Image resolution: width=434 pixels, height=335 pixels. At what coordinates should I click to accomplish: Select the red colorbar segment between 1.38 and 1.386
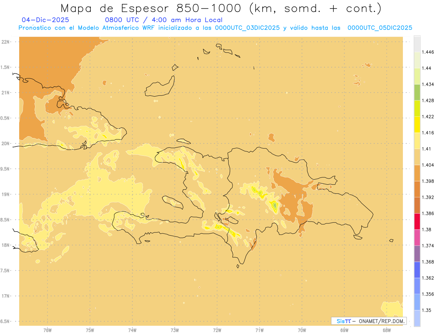point(417,221)
